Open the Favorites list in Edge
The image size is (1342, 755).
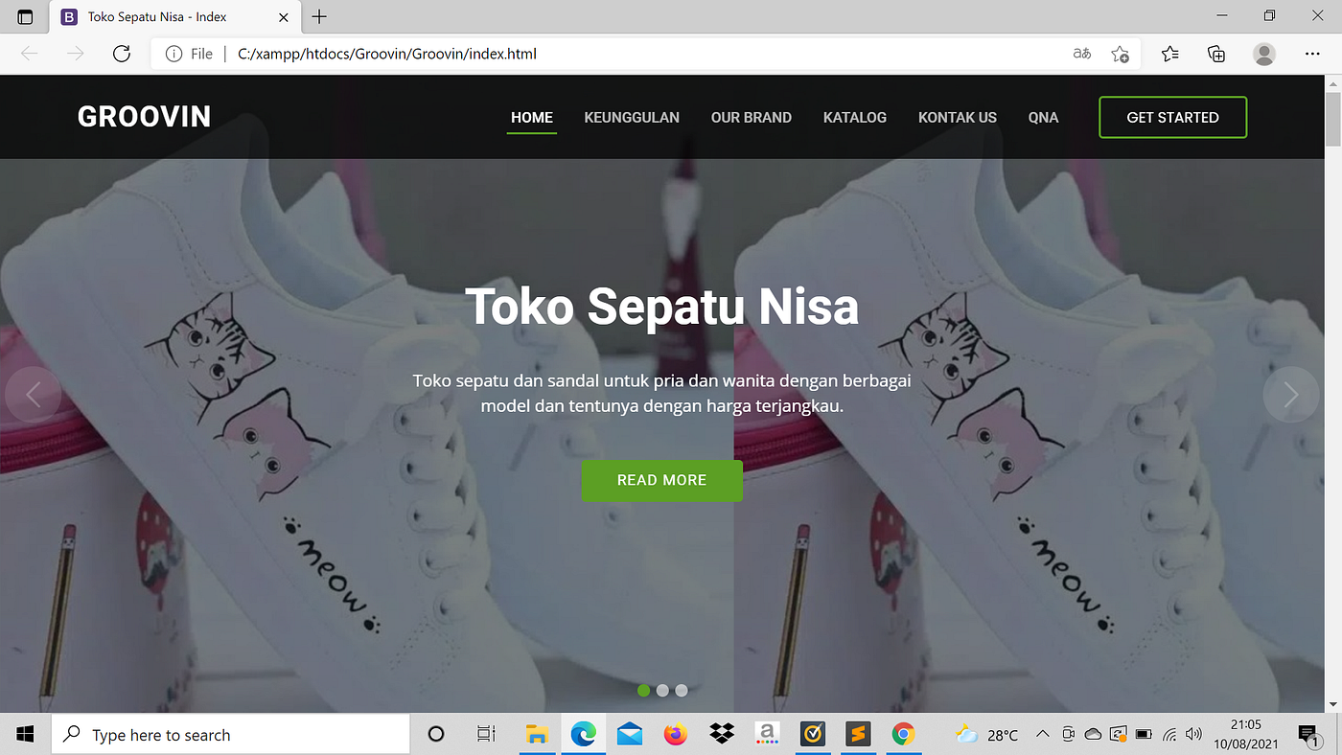pyautogui.click(x=1169, y=54)
